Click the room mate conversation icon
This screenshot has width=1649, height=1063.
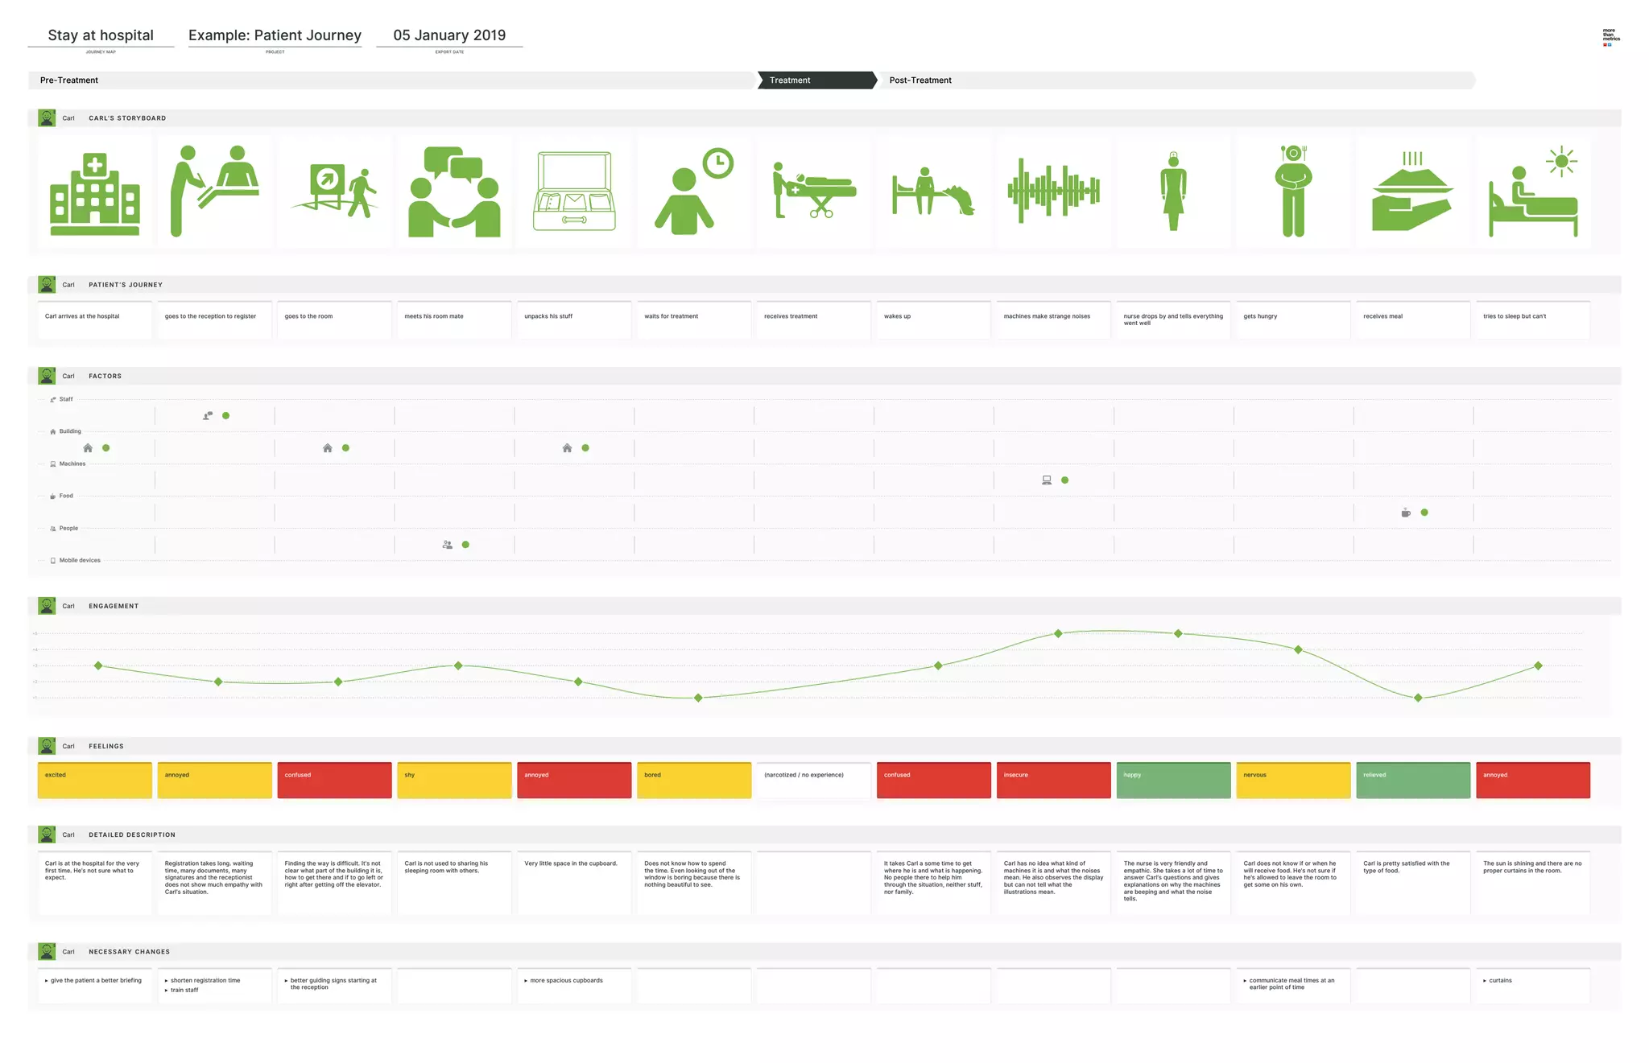point(454,192)
